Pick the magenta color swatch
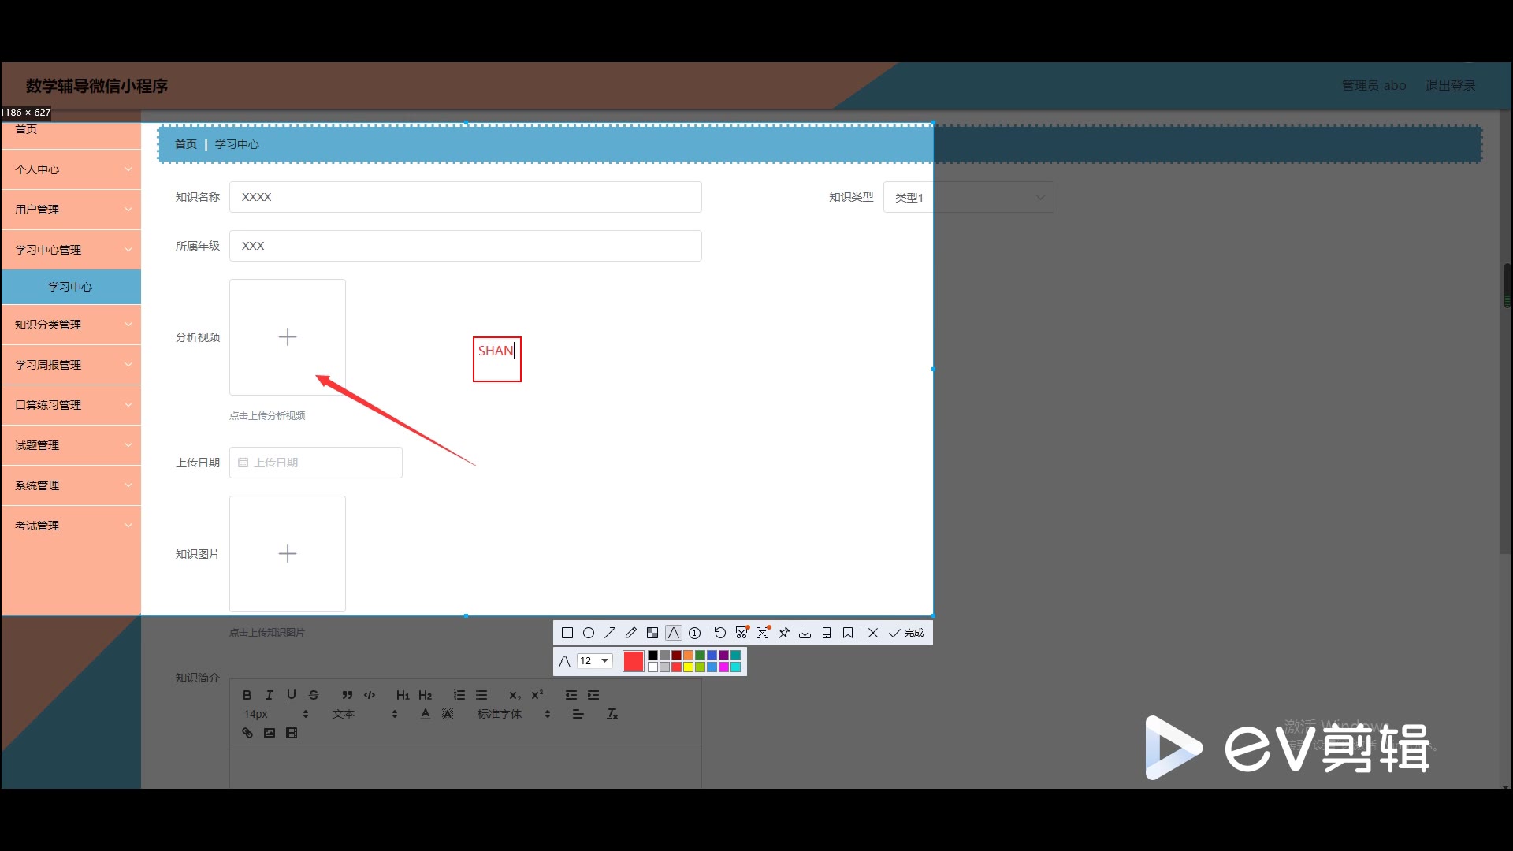Viewport: 1513px width, 851px height. point(723,667)
